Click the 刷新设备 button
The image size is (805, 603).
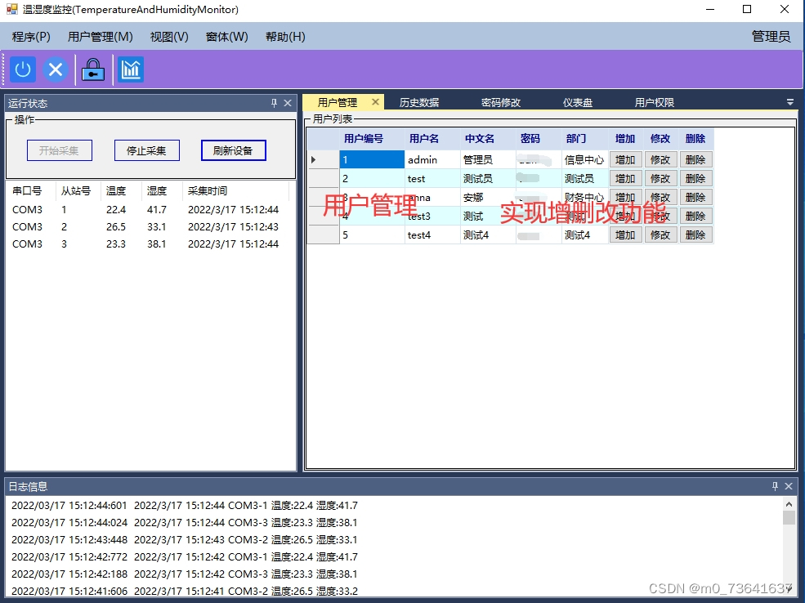pos(234,150)
